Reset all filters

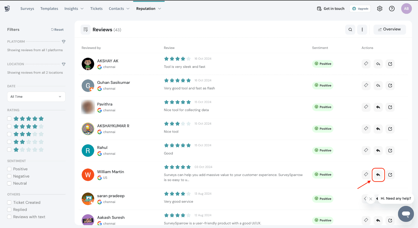point(57,30)
